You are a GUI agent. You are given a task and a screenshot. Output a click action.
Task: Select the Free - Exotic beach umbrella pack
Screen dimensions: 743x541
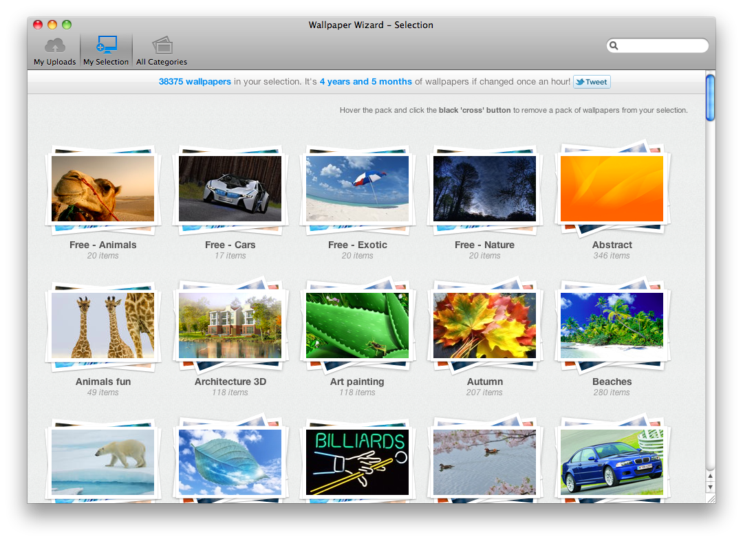tap(357, 188)
